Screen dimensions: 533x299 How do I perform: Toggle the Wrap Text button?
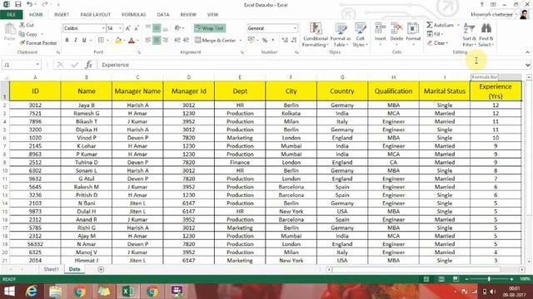pos(210,28)
